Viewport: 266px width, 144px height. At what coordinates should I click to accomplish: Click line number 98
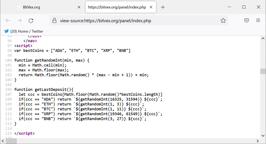click(x=9, y=51)
